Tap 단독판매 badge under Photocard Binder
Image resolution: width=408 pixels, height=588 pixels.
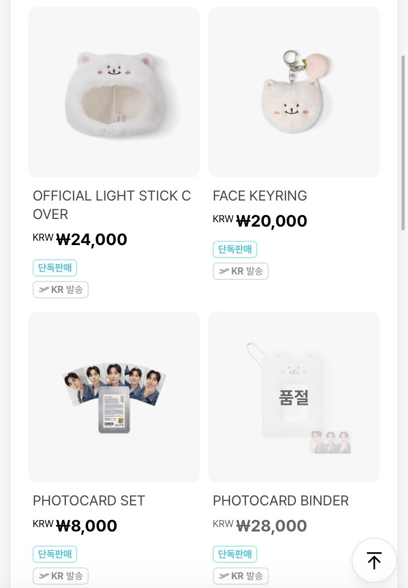click(235, 554)
